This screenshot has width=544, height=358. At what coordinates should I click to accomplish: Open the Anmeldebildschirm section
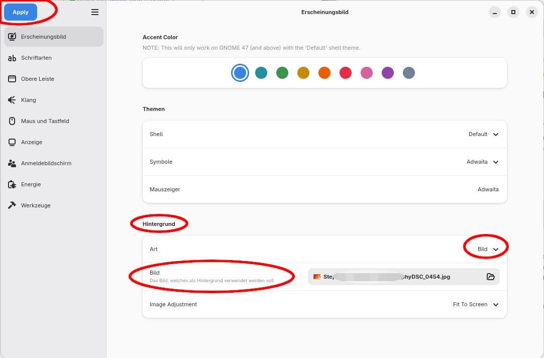pyautogui.click(x=46, y=163)
